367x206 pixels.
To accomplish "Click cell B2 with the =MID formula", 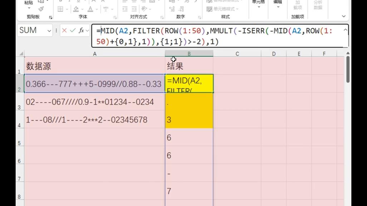I will 189,84.
